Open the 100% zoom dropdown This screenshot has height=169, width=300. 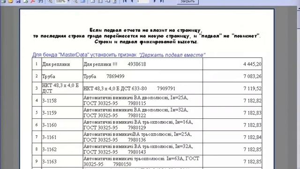point(68,1)
